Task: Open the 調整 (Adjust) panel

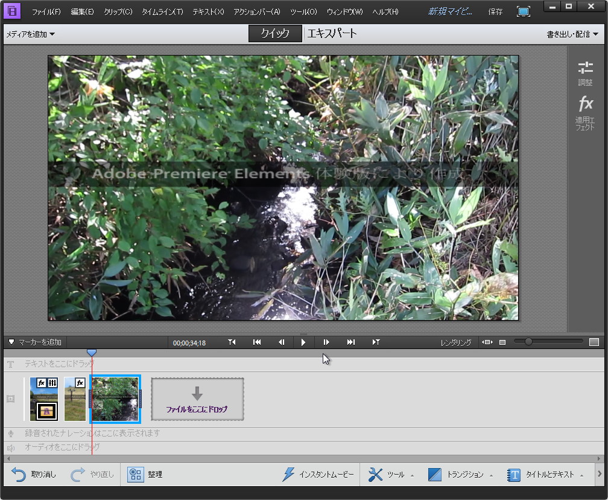Action: pos(584,72)
